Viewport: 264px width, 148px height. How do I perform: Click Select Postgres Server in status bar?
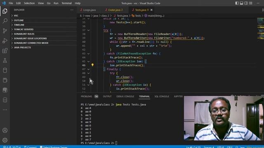[54, 147]
